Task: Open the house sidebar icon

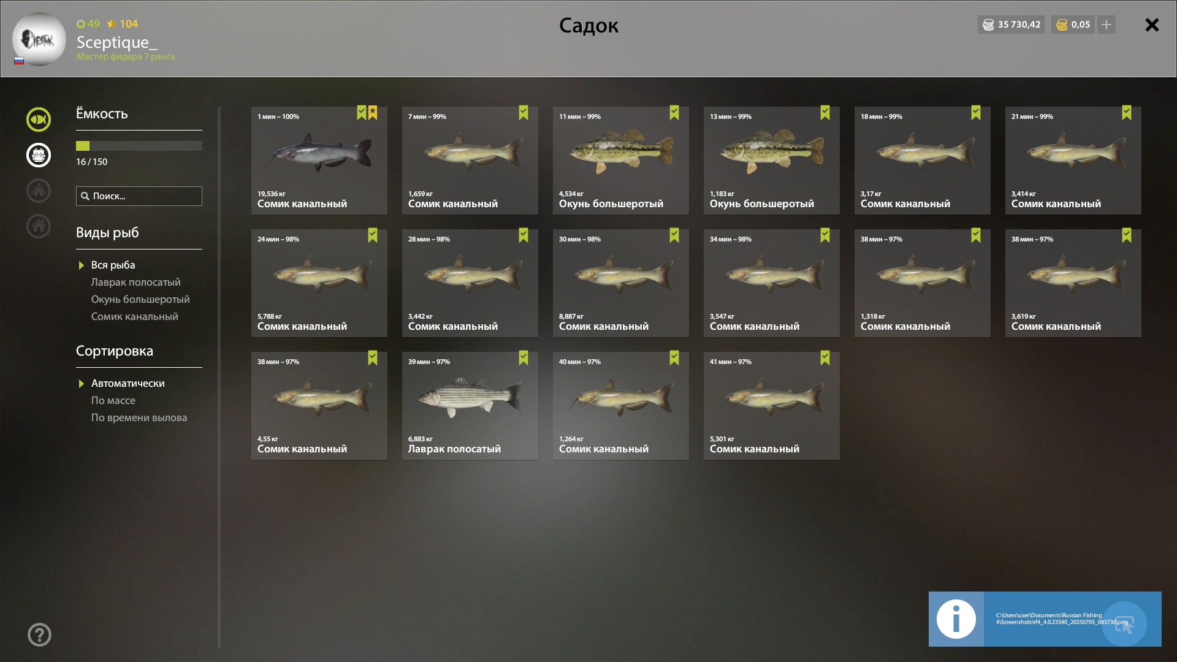Action: tap(39, 226)
